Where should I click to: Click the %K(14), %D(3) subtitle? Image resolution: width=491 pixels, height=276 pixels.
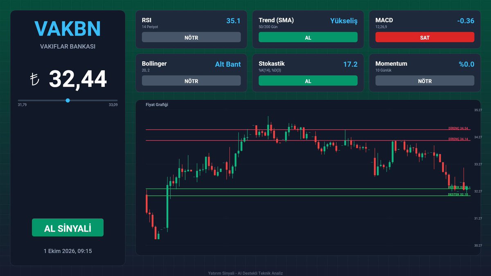point(270,70)
